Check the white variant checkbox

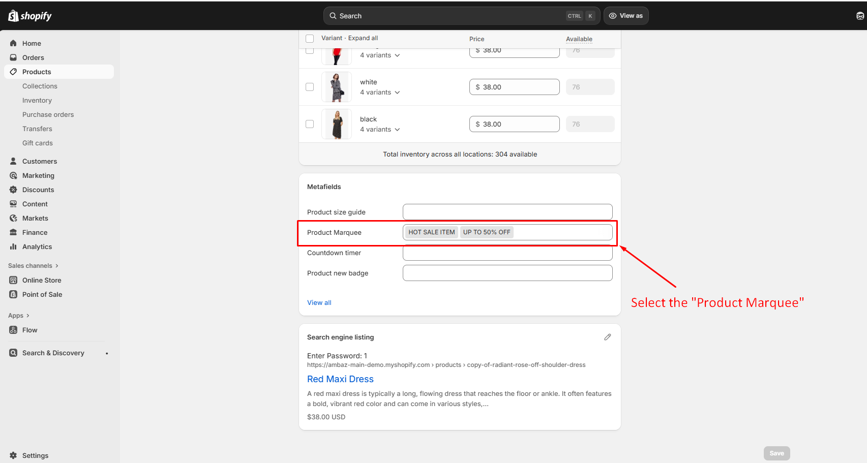[310, 87]
